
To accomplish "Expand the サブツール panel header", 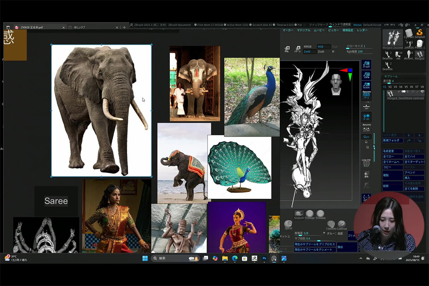I will (x=391, y=76).
